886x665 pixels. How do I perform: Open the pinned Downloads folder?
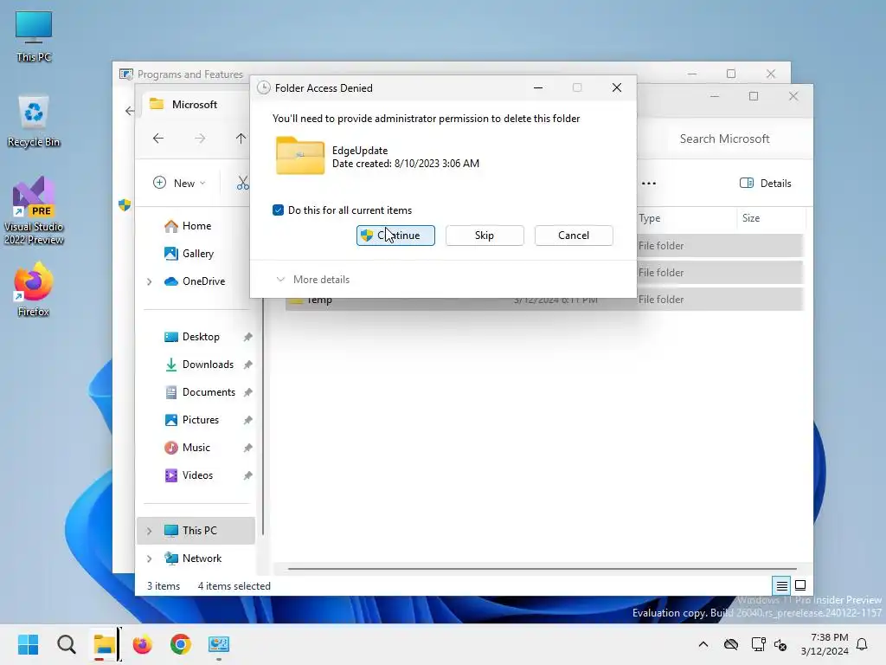208,365
